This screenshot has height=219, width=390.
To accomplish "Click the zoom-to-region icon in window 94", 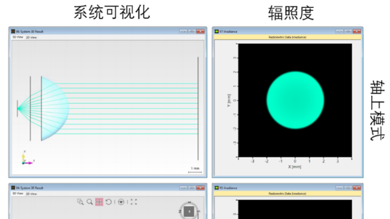I will [80, 202].
